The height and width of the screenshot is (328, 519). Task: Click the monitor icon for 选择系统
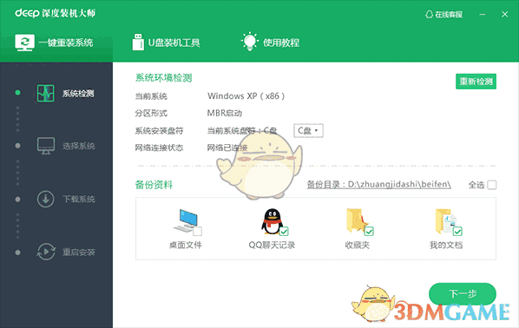46,146
